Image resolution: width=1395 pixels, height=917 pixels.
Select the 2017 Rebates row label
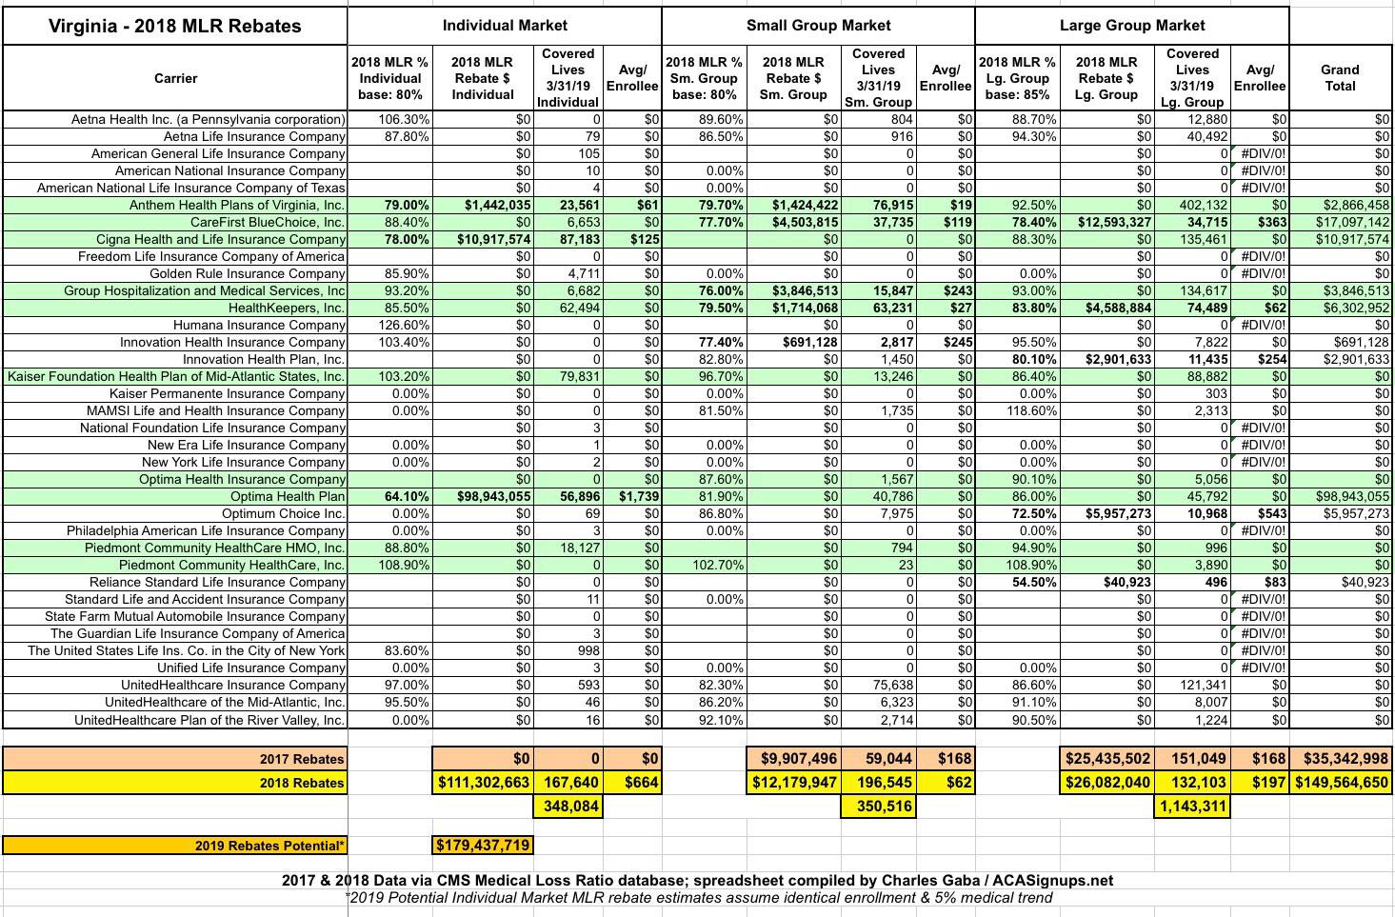click(x=175, y=759)
